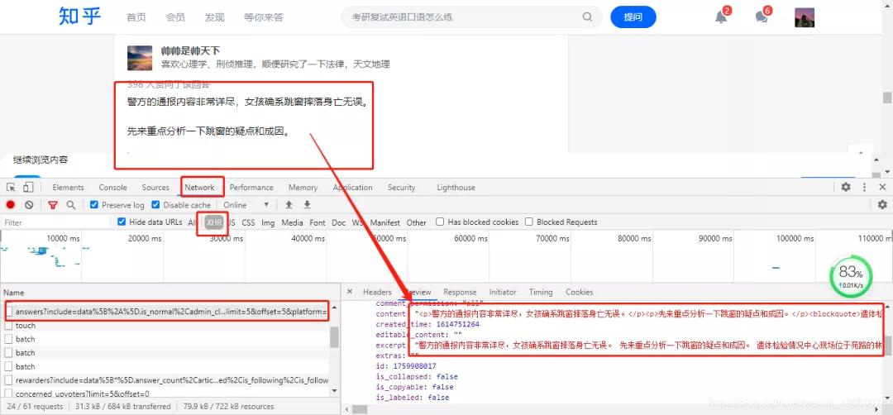Open 发现 in Zhihu nav

click(214, 17)
